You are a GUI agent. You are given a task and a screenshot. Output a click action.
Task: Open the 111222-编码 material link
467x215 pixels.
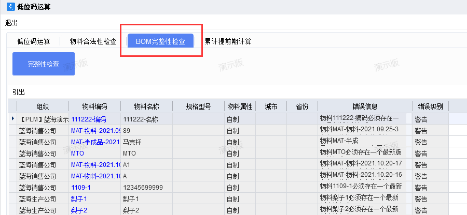pyautogui.click(x=88, y=119)
